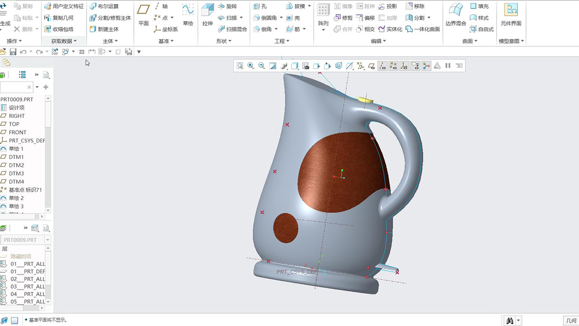This screenshot has height=326, width=579.
Task: Create a 坐标系 coordinate system
Action: coord(166,29)
